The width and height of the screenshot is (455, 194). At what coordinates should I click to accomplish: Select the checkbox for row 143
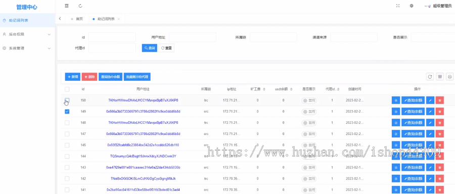(x=67, y=167)
